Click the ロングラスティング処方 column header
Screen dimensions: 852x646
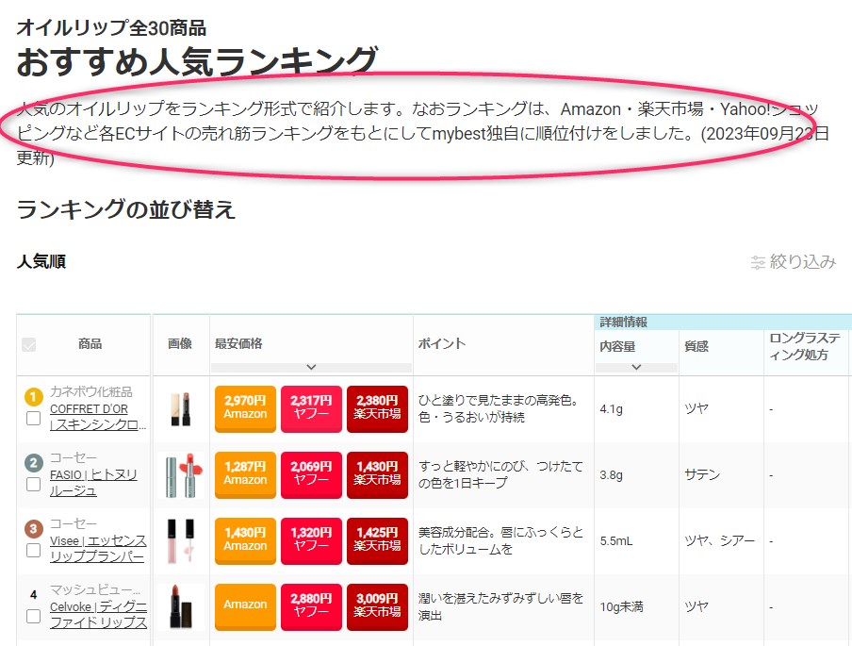coord(804,346)
